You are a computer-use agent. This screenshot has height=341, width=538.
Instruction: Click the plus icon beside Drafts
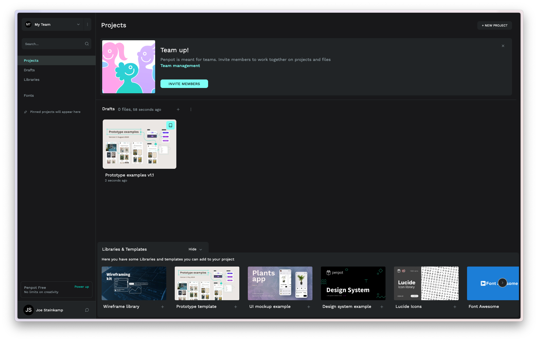pyautogui.click(x=178, y=109)
